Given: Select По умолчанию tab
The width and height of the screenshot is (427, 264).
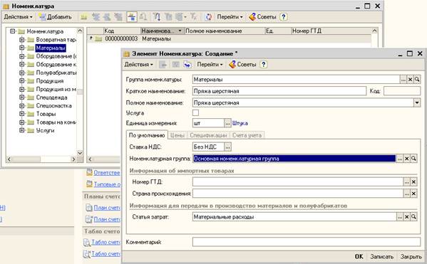Looking at the screenshot, I should (x=147, y=135).
